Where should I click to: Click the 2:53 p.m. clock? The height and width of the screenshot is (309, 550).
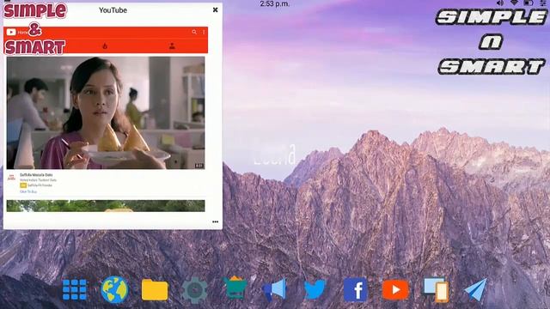click(x=275, y=3)
